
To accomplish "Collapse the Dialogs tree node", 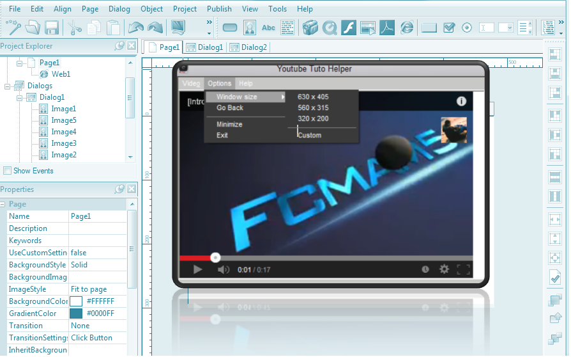I will (7, 86).
